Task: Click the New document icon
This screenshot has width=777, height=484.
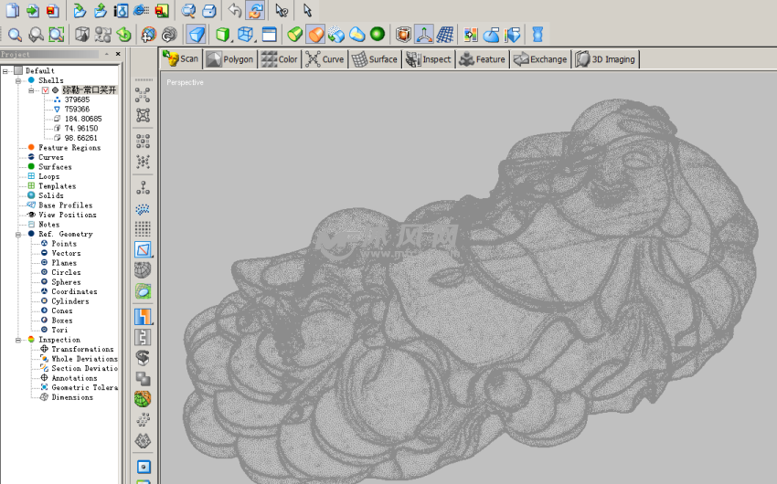Action: point(12,11)
